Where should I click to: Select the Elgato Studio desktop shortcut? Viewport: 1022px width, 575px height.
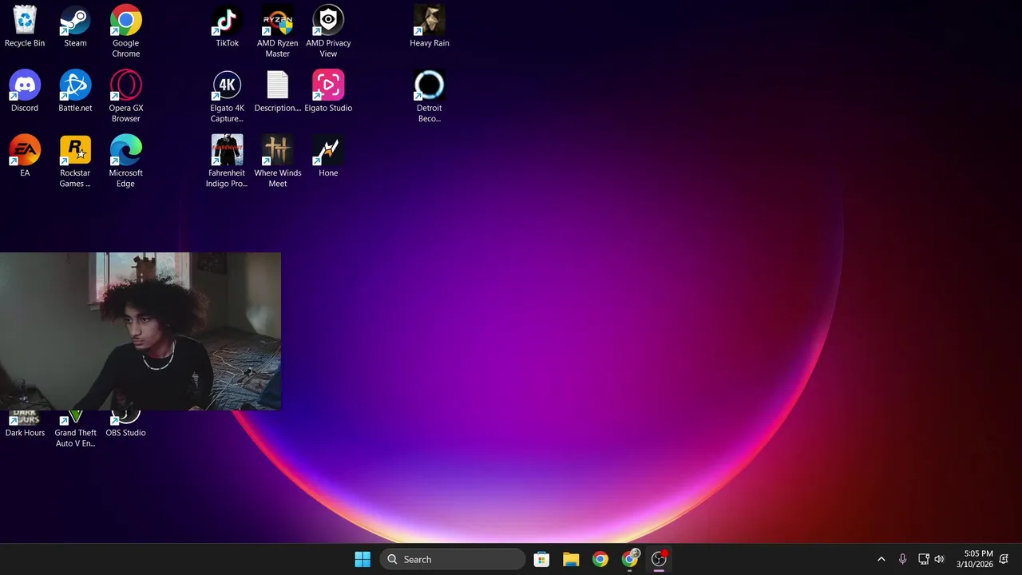[328, 91]
